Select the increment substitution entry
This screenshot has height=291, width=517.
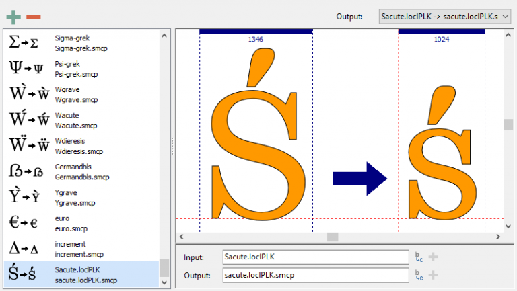pyautogui.click(x=81, y=249)
